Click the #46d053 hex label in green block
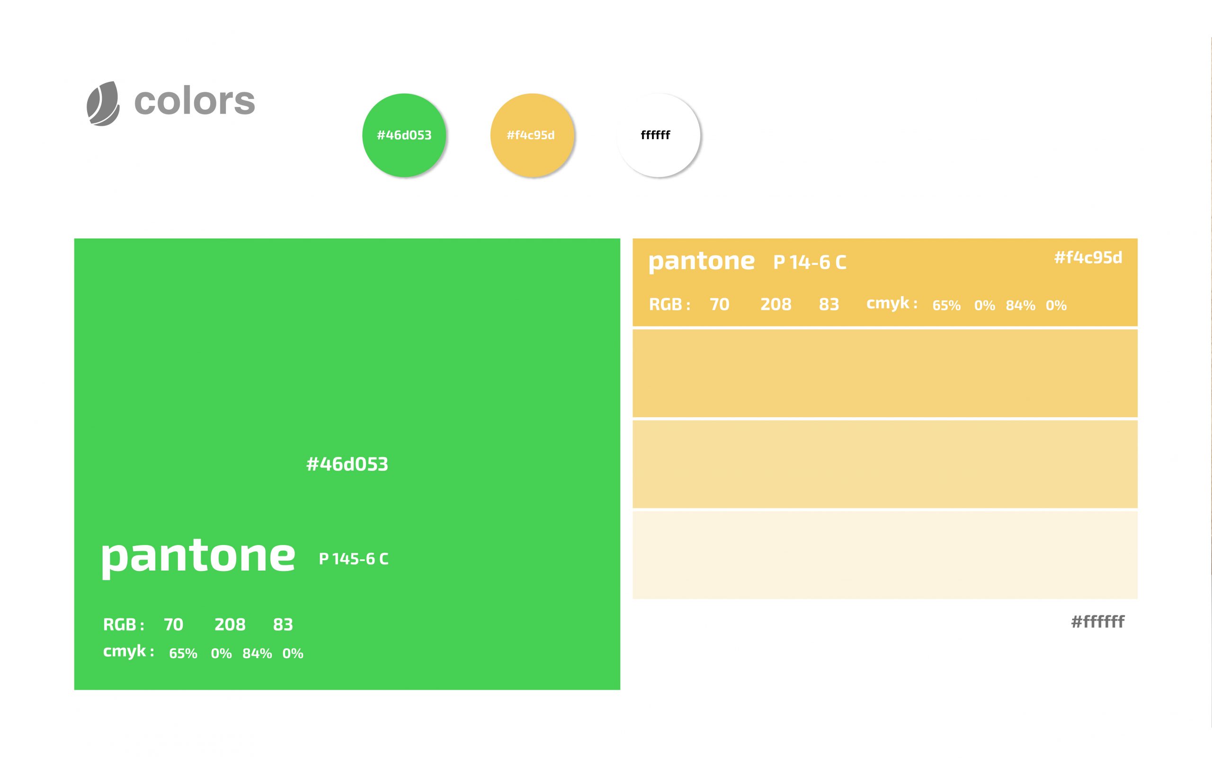Screen dimensions: 1212x765 348,464
